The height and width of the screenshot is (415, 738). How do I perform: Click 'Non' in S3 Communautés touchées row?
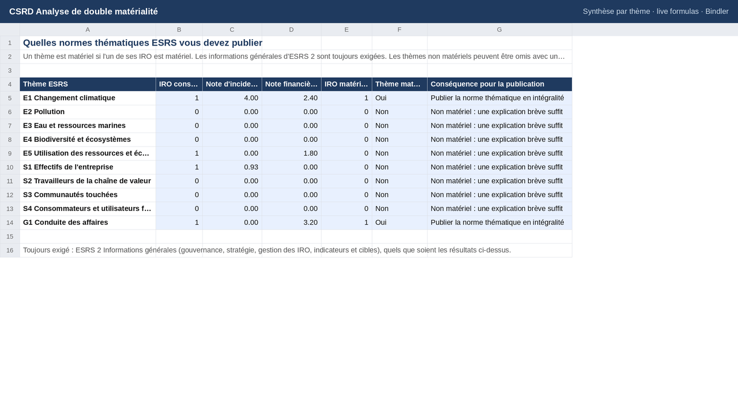[x=400, y=195]
